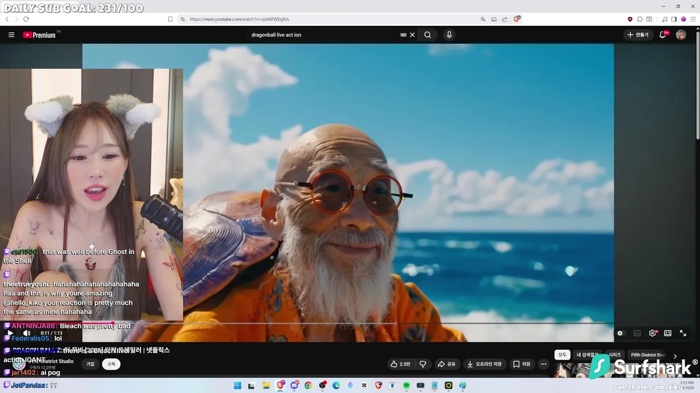Go to YouTube Premium home logo

tap(40, 35)
